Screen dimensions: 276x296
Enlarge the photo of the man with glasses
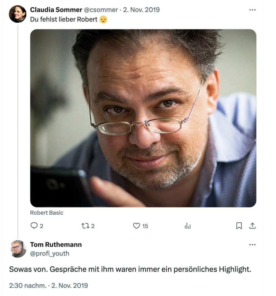(143, 118)
